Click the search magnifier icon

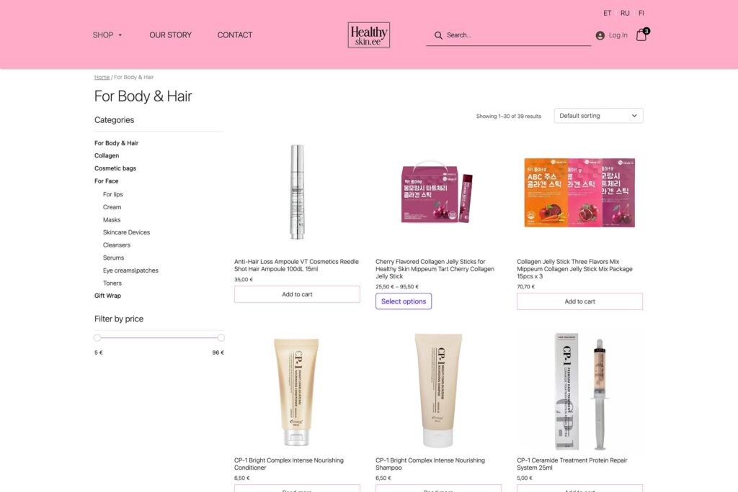[x=438, y=35]
